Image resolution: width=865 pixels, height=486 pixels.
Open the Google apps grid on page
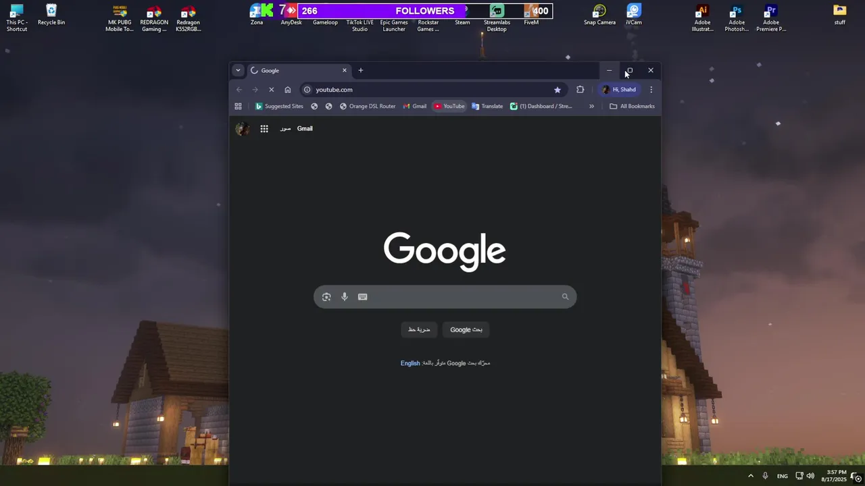point(264,129)
